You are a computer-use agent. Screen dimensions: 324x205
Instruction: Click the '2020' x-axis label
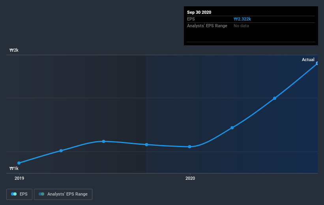[190, 178]
